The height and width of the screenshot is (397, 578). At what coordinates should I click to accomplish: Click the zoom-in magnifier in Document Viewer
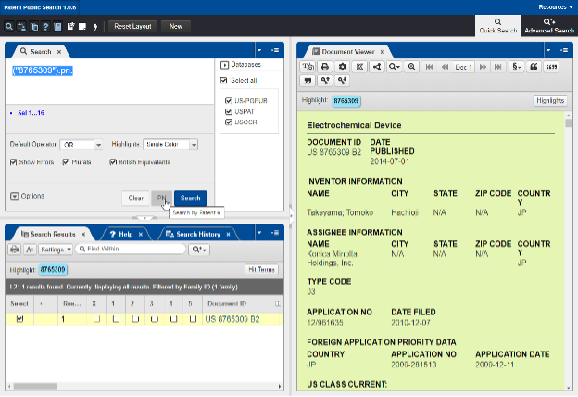point(412,68)
